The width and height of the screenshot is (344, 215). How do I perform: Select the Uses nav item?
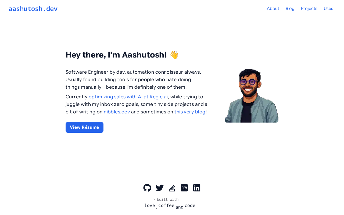(328, 9)
